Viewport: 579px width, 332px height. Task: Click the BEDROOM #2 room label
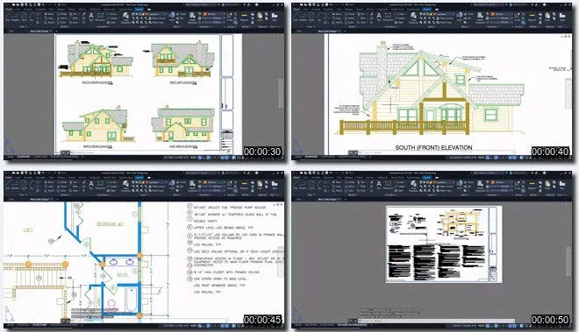click(x=110, y=224)
